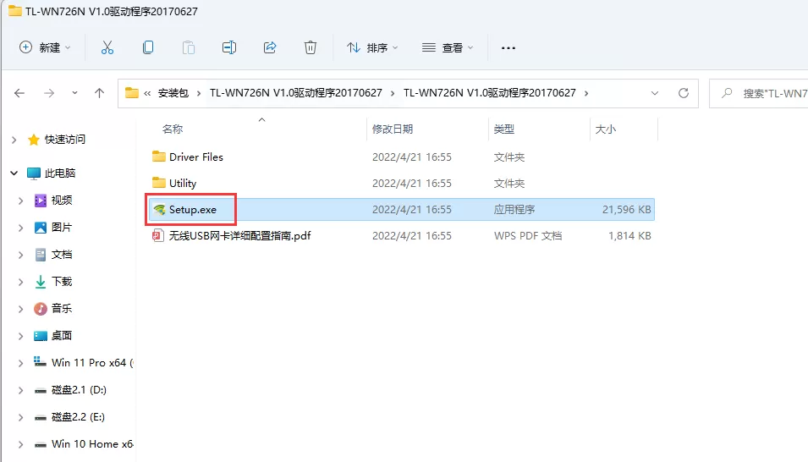Expand the 音乐 tree node
Screen dimensions: 808x462
[20, 309]
